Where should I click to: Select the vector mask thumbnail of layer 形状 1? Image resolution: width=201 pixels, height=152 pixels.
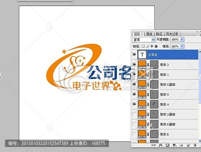tap(154, 74)
